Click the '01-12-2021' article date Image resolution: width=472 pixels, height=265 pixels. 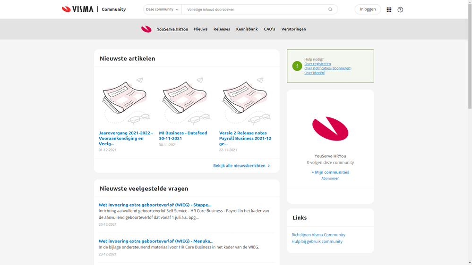coord(107,150)
